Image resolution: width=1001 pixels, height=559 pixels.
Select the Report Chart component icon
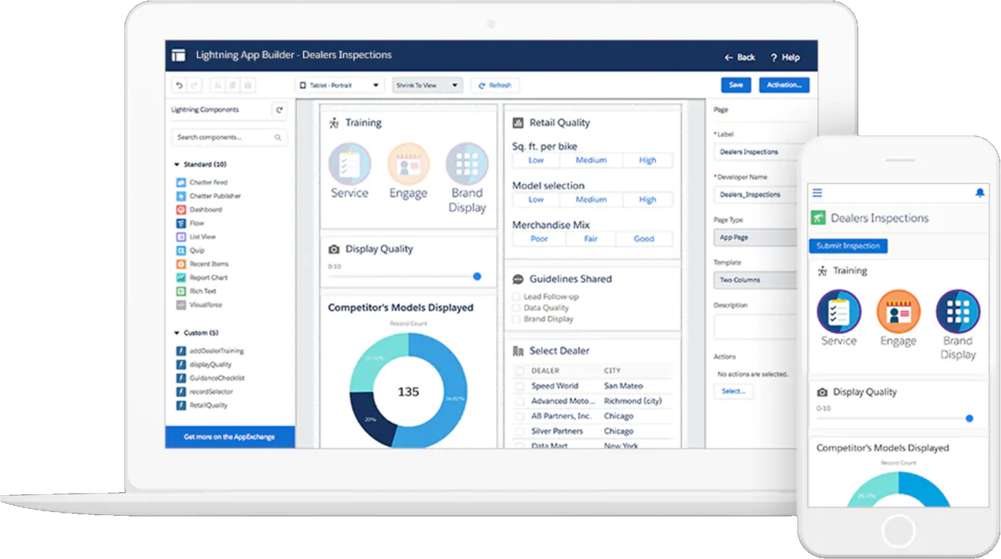click(x=180, y=277)
